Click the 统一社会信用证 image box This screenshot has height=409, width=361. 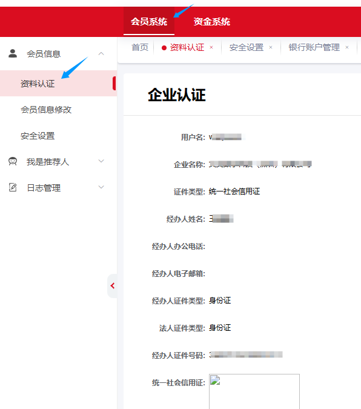click(254, 391)
